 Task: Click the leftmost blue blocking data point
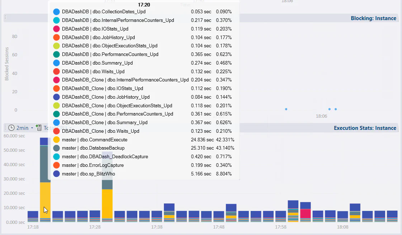(x=286, y=109)
